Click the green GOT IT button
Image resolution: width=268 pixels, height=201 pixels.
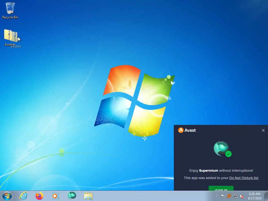point(221,188)
